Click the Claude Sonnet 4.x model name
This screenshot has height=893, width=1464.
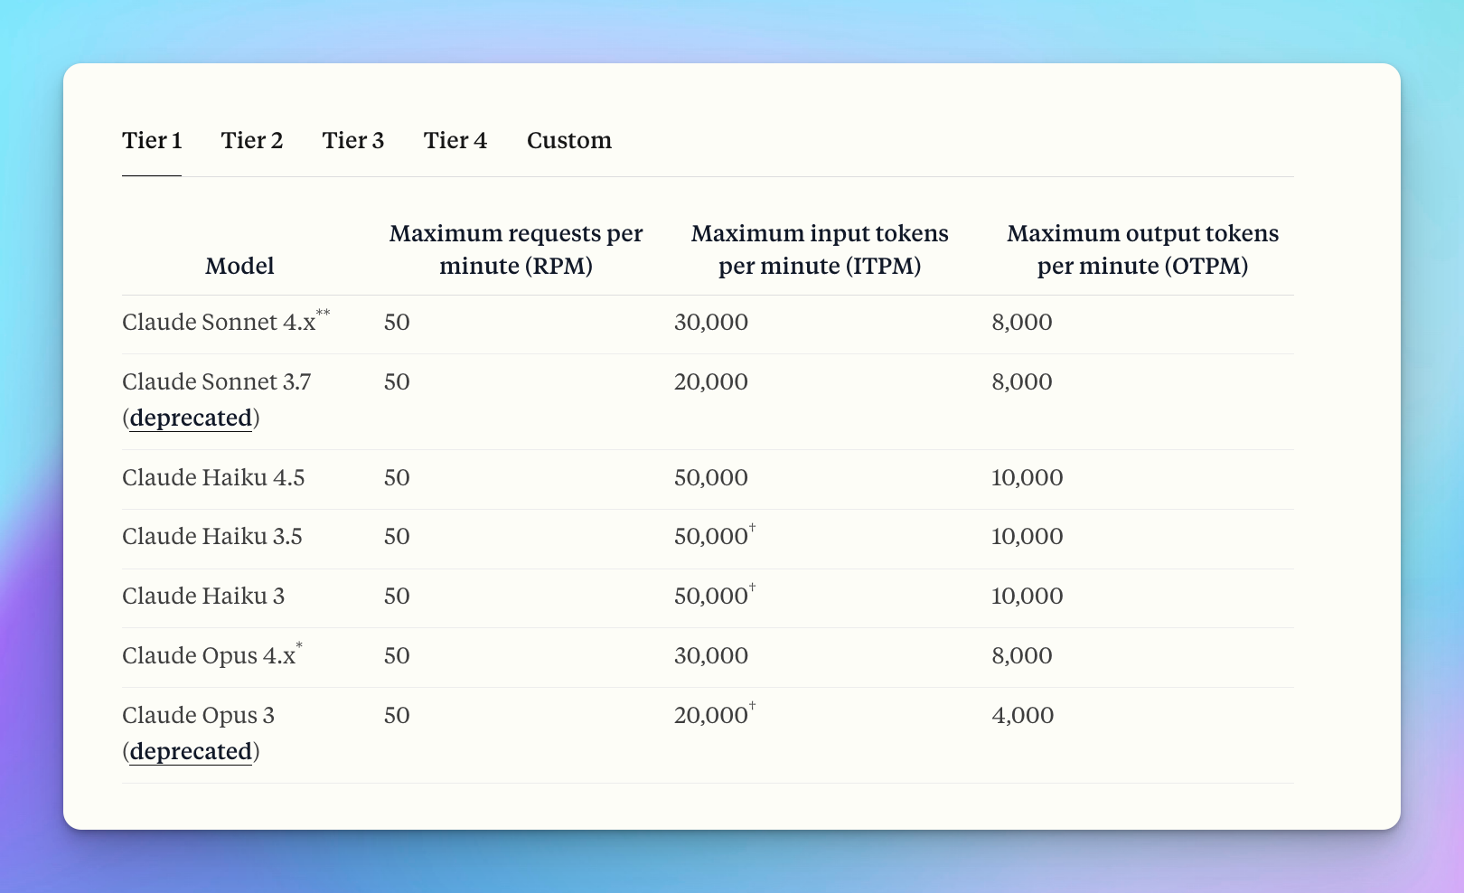tap(219, 323)
